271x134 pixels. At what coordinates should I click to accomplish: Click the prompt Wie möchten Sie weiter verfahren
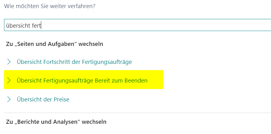[50, 6]
